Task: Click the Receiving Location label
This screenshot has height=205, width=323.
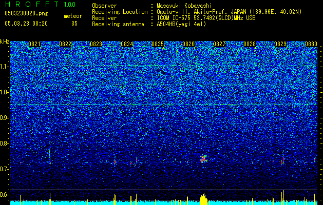Action: pos(120,12)
